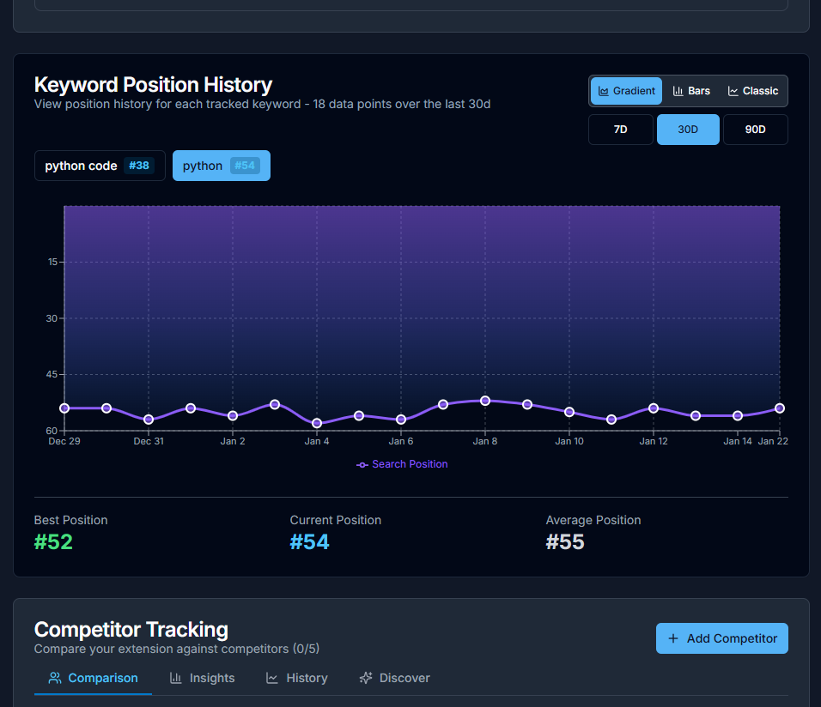This screenshot has height=707, width=821.
Task: Click the Jan 8 data point on chart
Action: pos(485,401)
